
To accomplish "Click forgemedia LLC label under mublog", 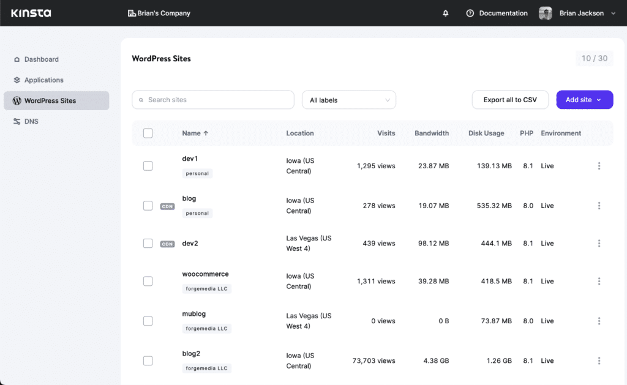I will coord(206,329).
